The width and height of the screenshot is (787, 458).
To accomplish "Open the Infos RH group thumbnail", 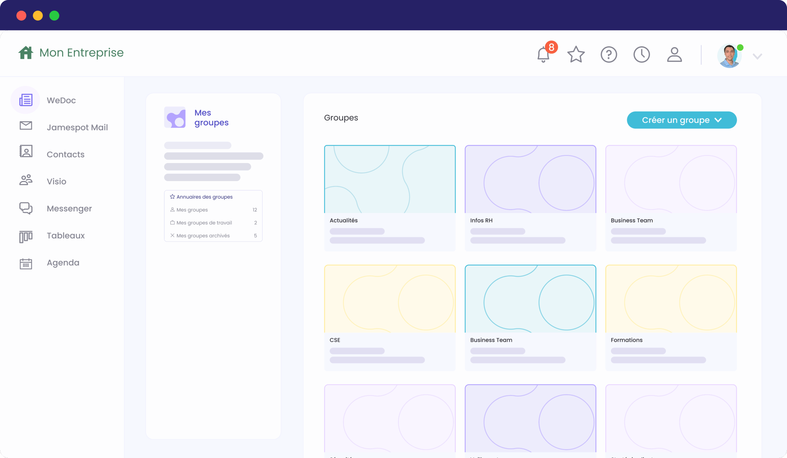I will point(530,179).
